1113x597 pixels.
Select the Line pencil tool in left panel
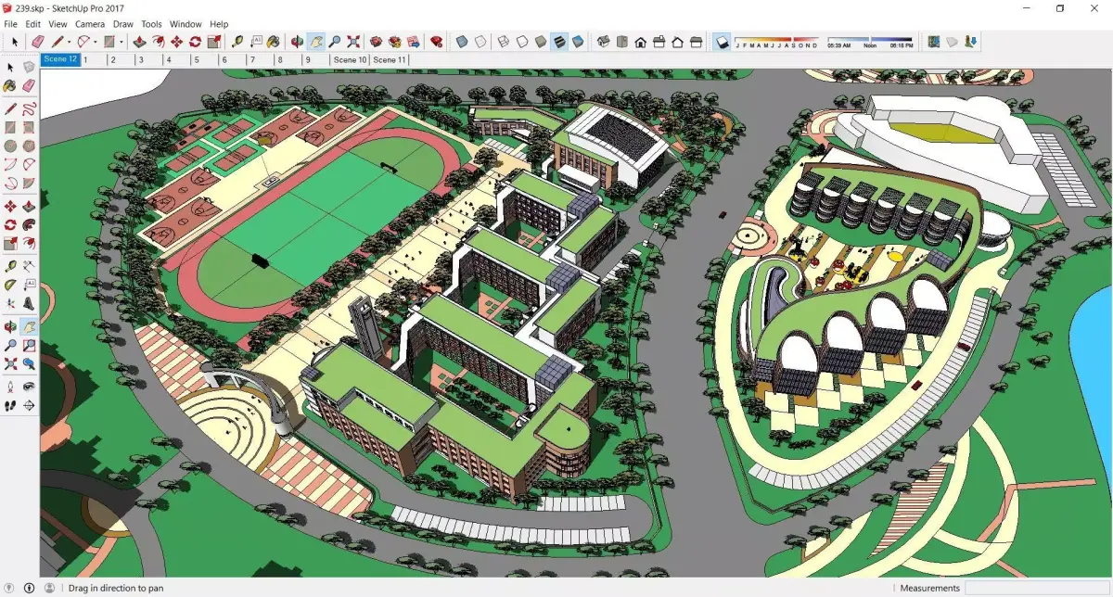10,109
